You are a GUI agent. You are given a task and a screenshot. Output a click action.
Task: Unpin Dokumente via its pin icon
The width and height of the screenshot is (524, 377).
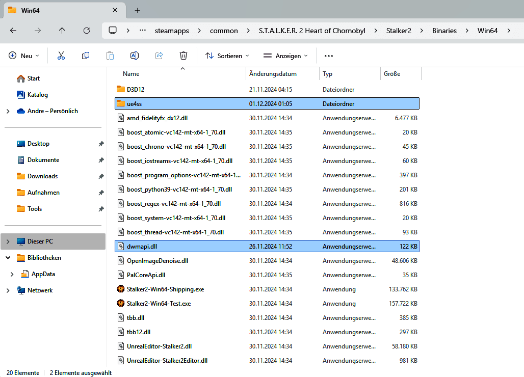(101, 160)
